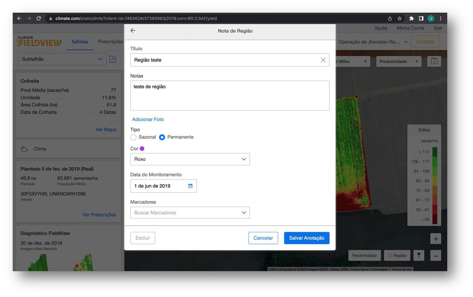The height and width of the screenshot is (297, 473).
Task: Open the Ajuda menu item
Action: 381,28
